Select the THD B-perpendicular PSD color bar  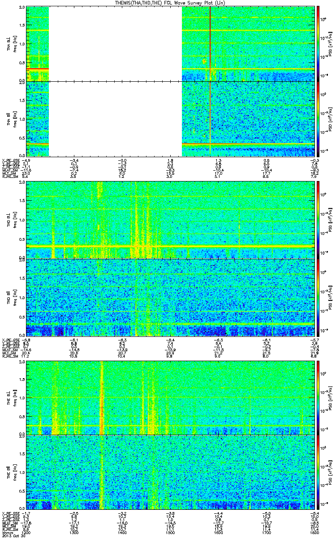click(x=319, y=220)
